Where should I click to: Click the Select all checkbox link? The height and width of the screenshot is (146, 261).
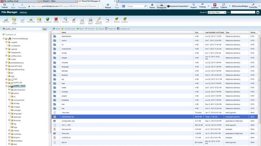tap(111, 29)
